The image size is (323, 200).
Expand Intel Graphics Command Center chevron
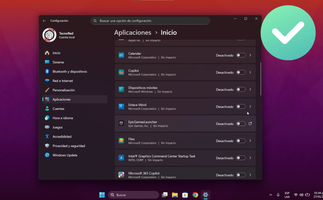pos(250,158)
